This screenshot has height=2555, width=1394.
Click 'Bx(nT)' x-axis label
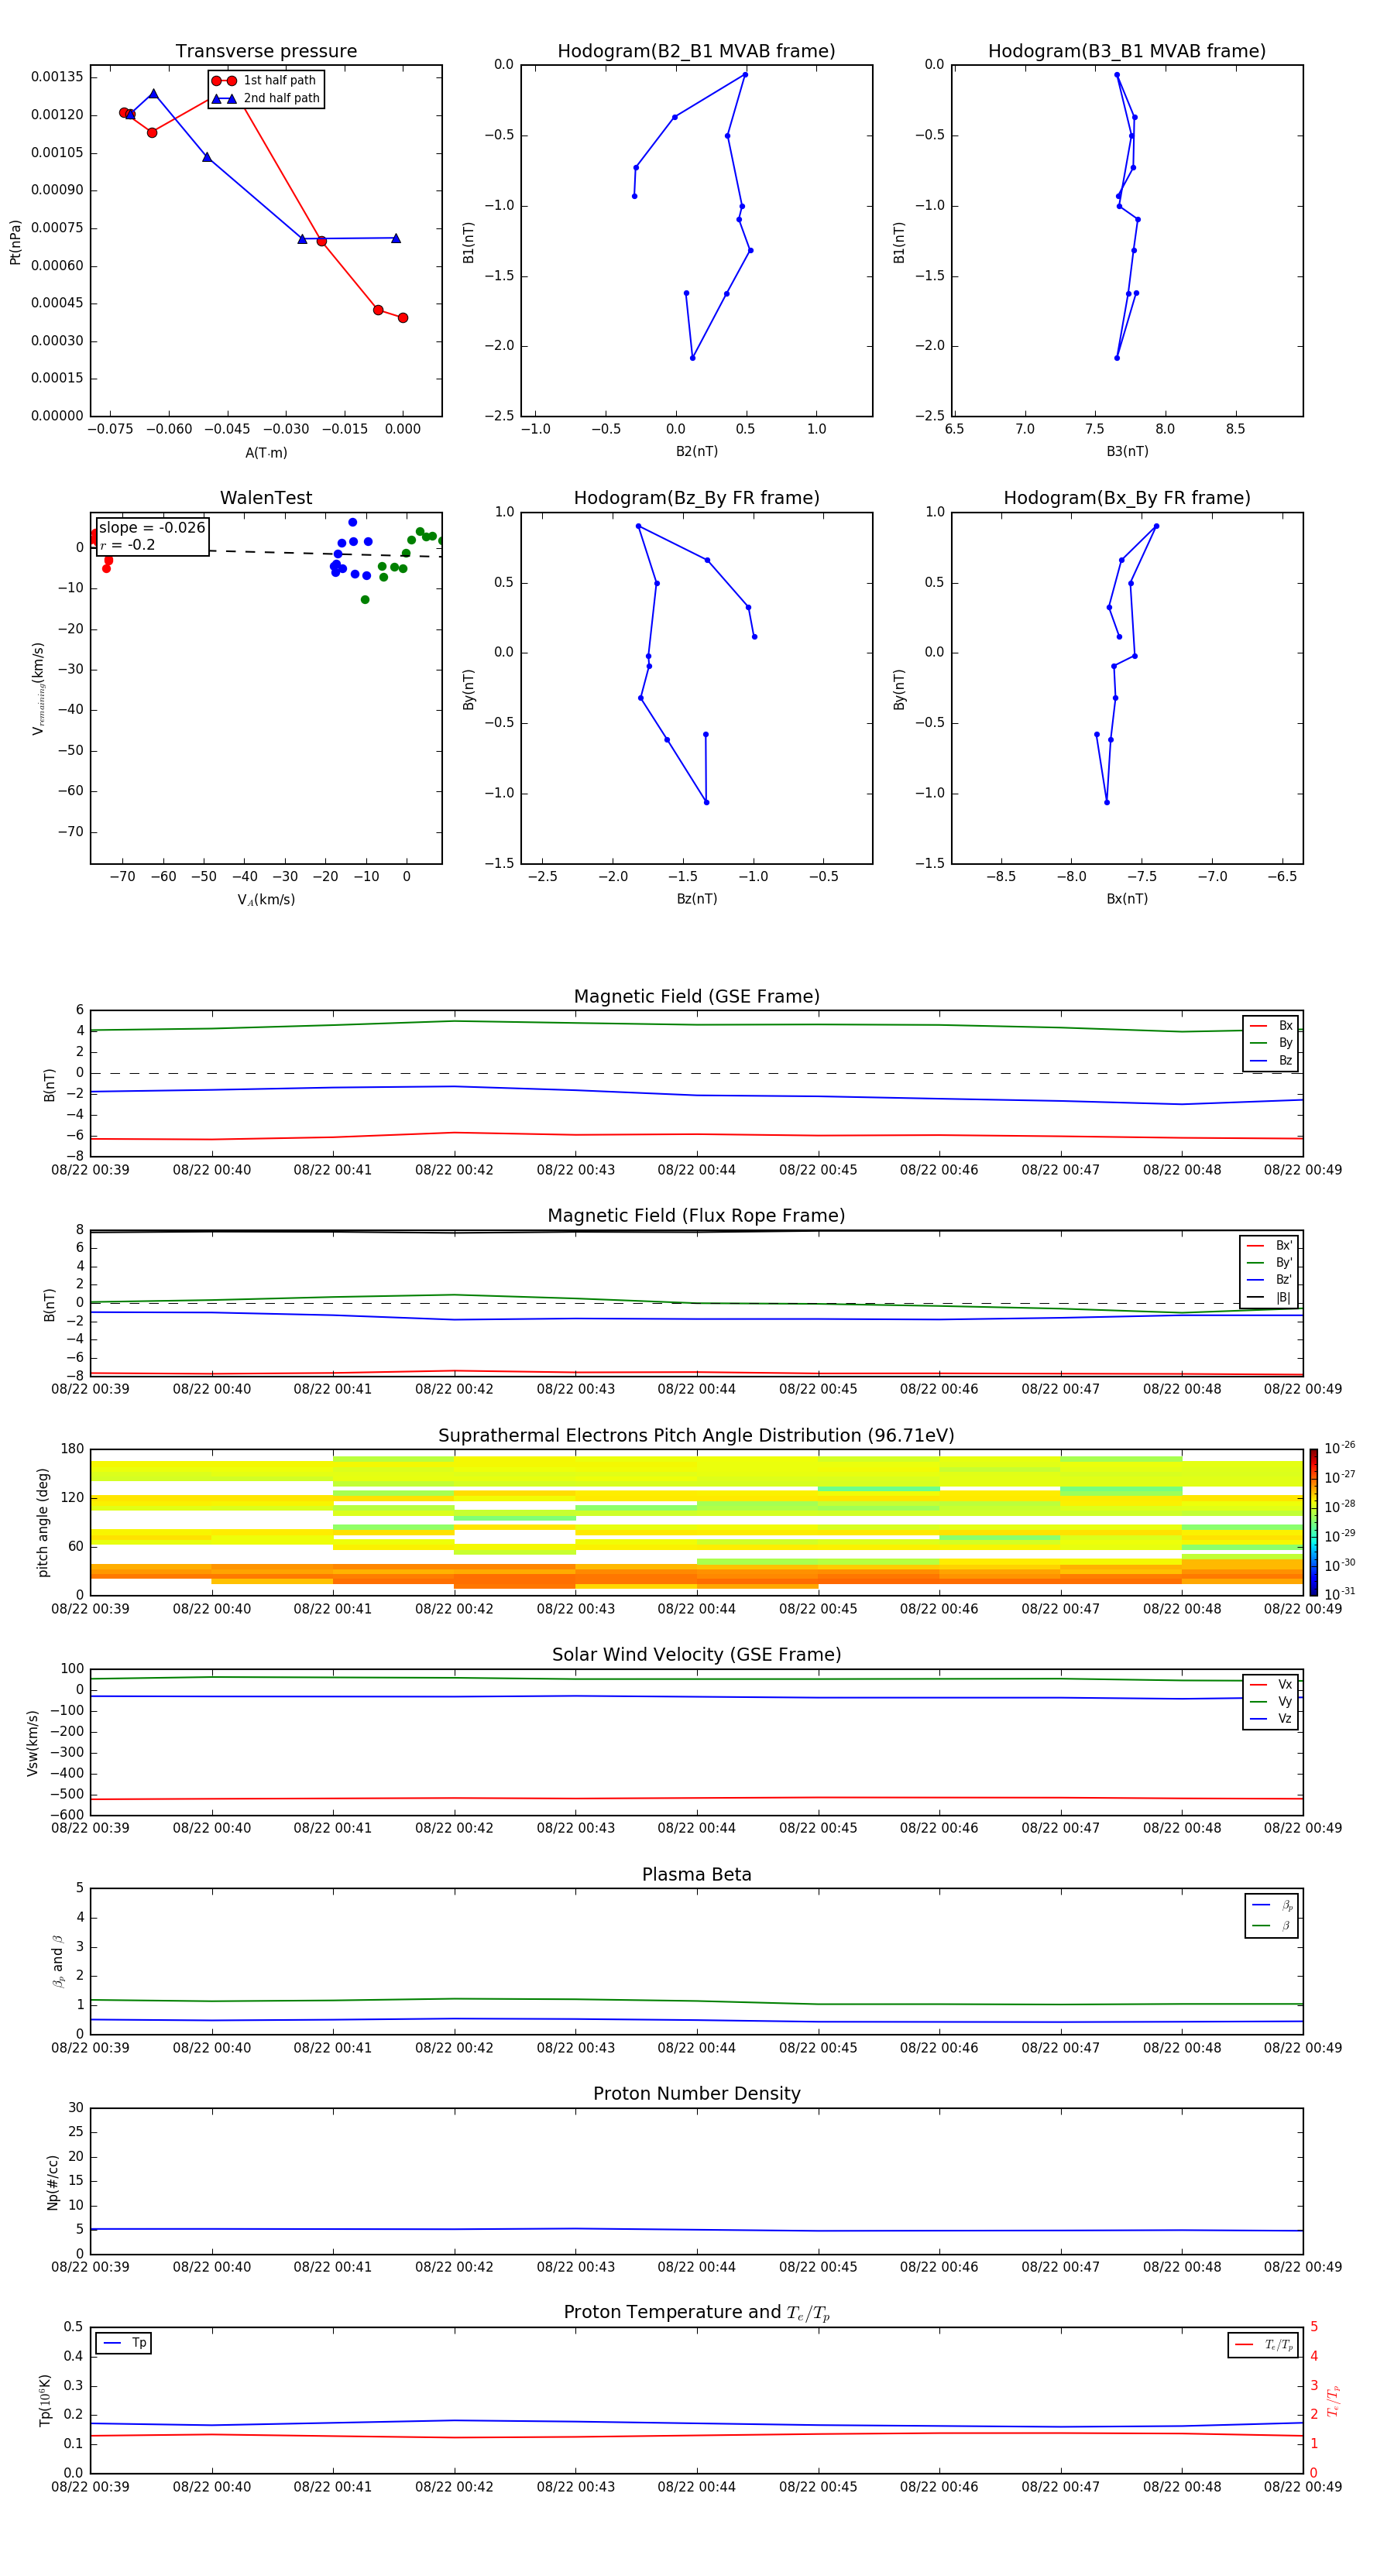tap(1127, 900)
